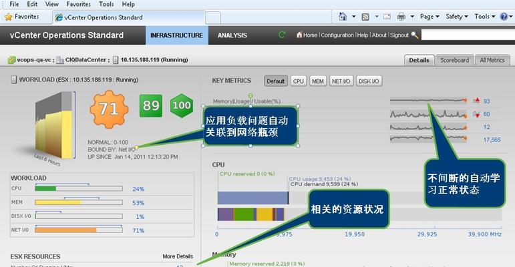Toggle the CPU key metrics filter
This screenshot has width=515, height=267.
pos(298,81)
